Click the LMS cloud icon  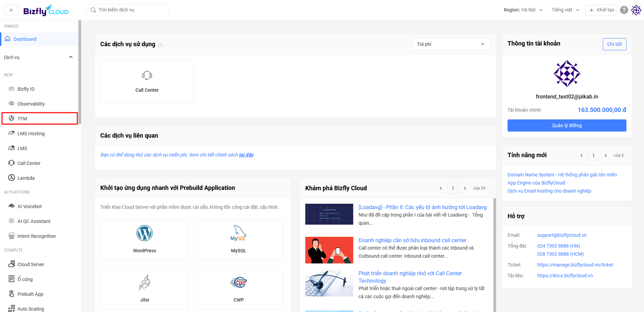11,148
